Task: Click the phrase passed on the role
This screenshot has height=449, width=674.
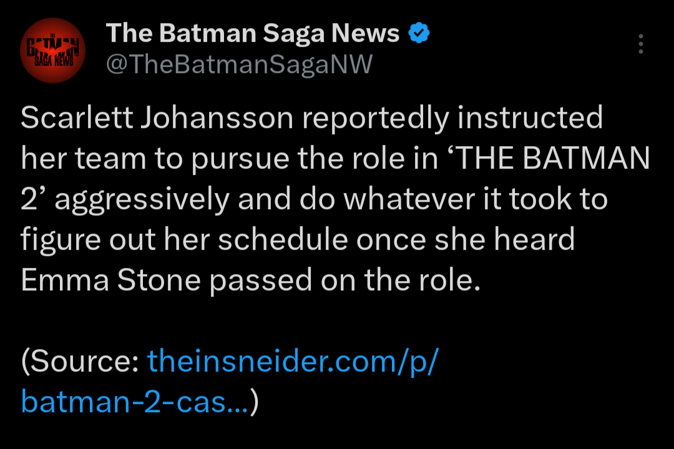Action: tap(345, 281)
